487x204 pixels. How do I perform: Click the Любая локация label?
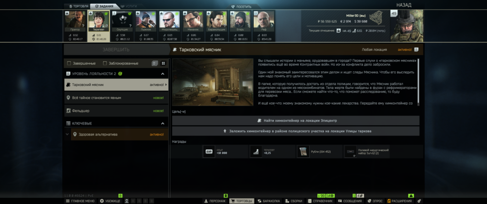[374, 49]
